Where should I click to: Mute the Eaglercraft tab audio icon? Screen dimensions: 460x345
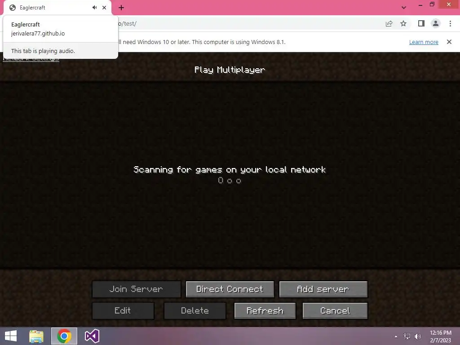pyautogui.click(x=94, y=8)
